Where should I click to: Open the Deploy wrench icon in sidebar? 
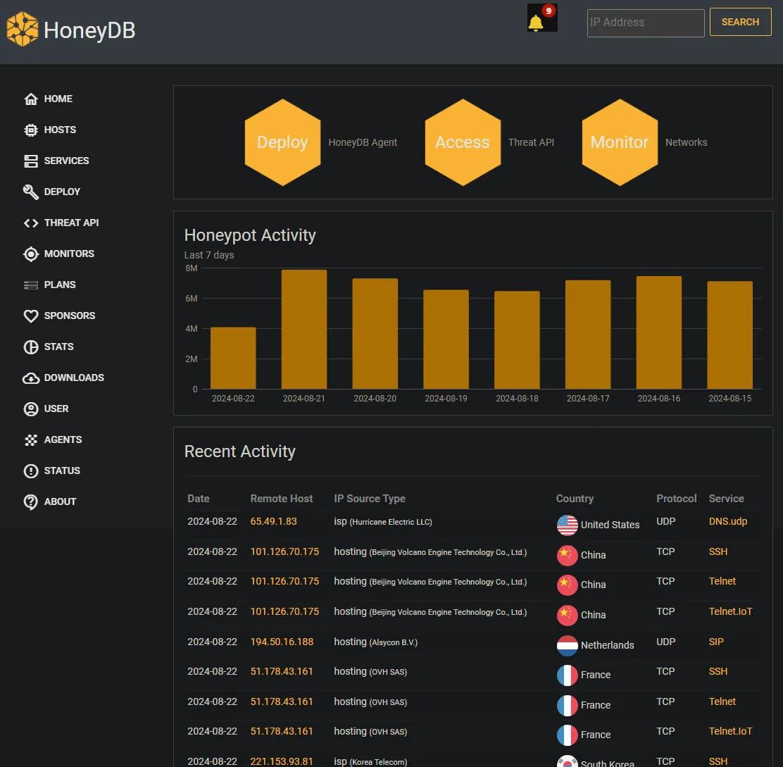pyautogui.click(x=31, y=192)
